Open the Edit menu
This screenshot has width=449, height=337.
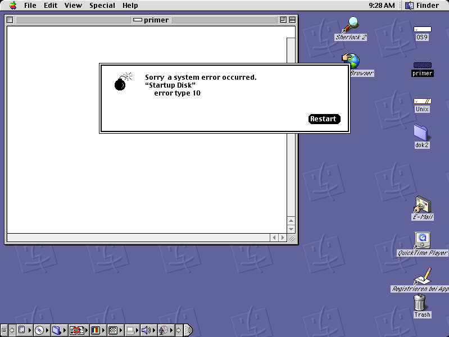coord(51,6)
